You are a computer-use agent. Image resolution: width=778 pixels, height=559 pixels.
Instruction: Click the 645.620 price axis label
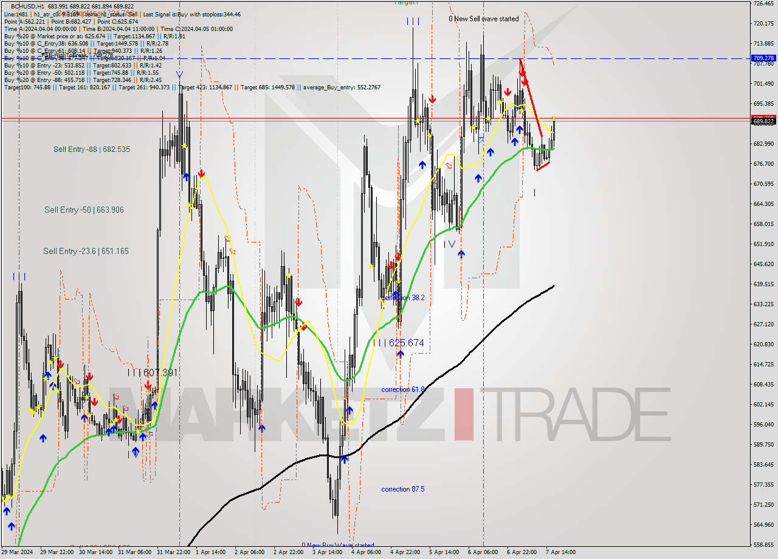[763, 264]
